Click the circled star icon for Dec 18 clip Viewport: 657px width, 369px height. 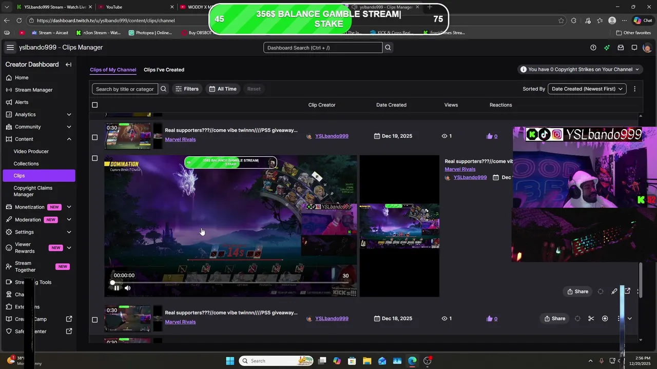pyautogui.click(x=605, y=318)
